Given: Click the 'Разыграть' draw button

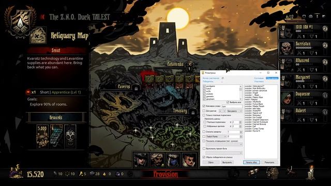Looking at the screenshot, I should (x=269, y=162).
